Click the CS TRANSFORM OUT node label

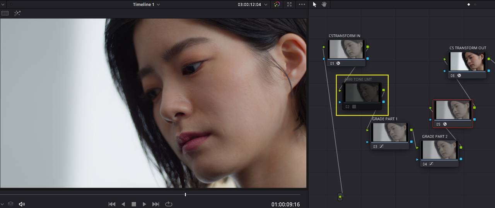[x=468, y=48]
